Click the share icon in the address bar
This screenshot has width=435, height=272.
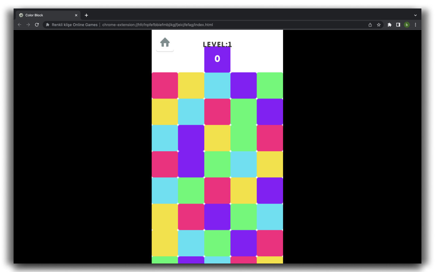pos(370,24)
